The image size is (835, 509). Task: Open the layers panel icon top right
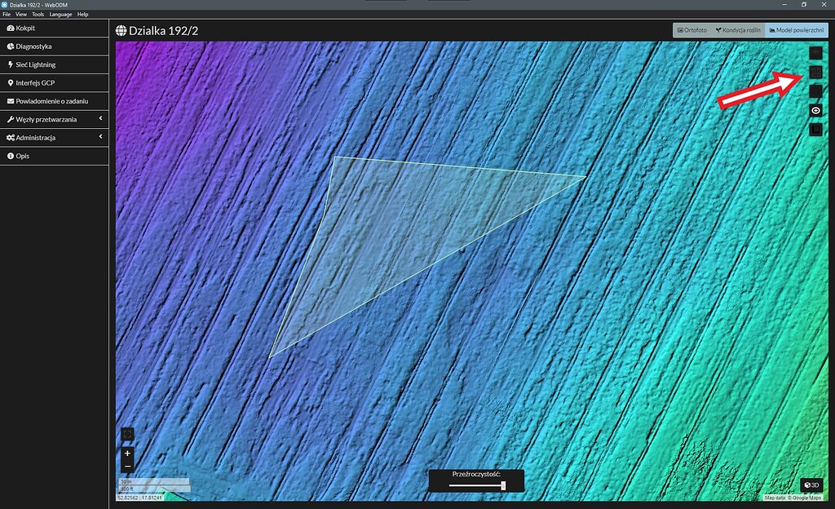[815, 54]
